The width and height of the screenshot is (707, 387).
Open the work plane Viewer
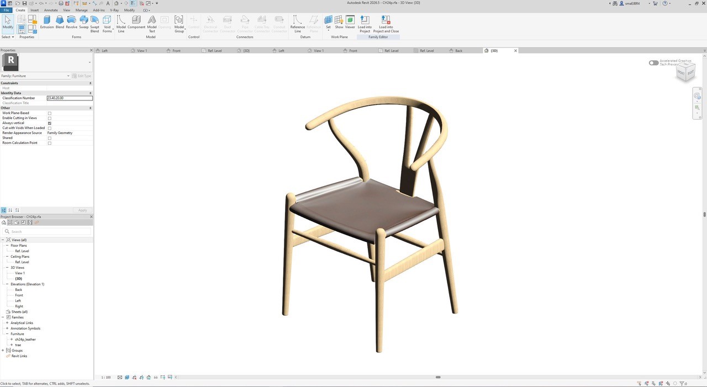click(350, 22)
